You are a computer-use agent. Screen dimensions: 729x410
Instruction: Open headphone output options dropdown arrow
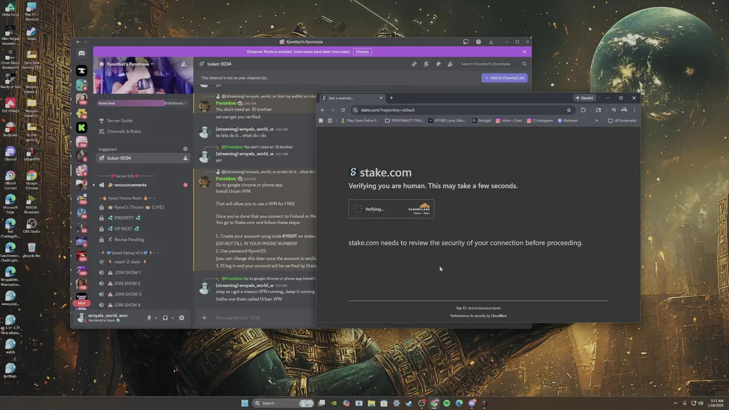[173, 318]
